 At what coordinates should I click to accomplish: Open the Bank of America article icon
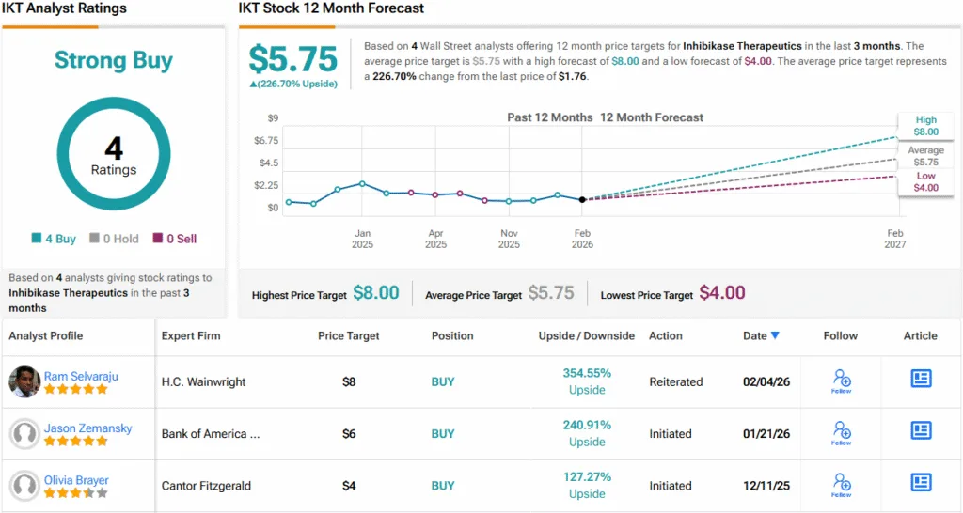[921, 430]
